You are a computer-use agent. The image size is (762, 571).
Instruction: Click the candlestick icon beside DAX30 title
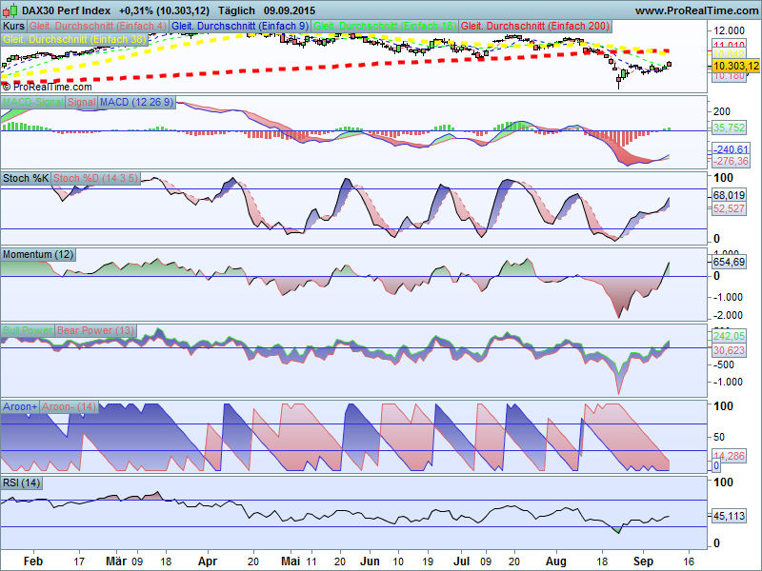coord(10,10)
